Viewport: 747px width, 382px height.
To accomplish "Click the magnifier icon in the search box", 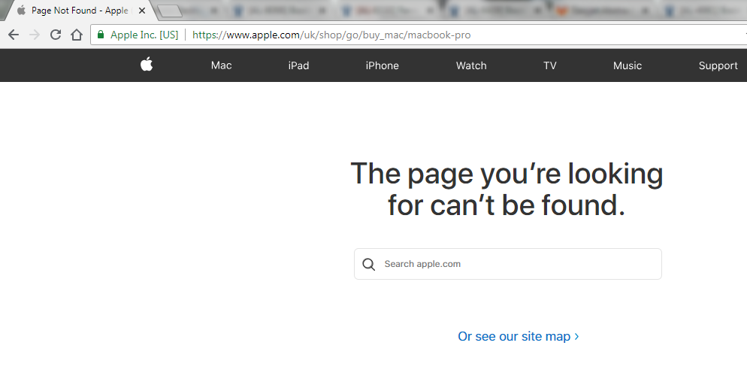I will coord(369,264).
